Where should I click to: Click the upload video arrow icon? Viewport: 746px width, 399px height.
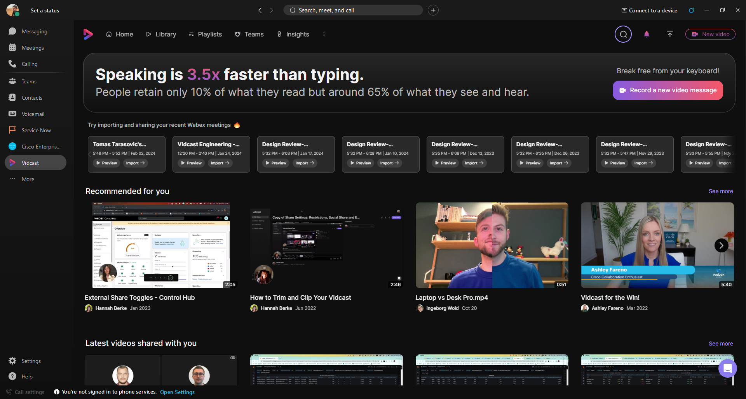pyautogui.click(x=670, y=34)
